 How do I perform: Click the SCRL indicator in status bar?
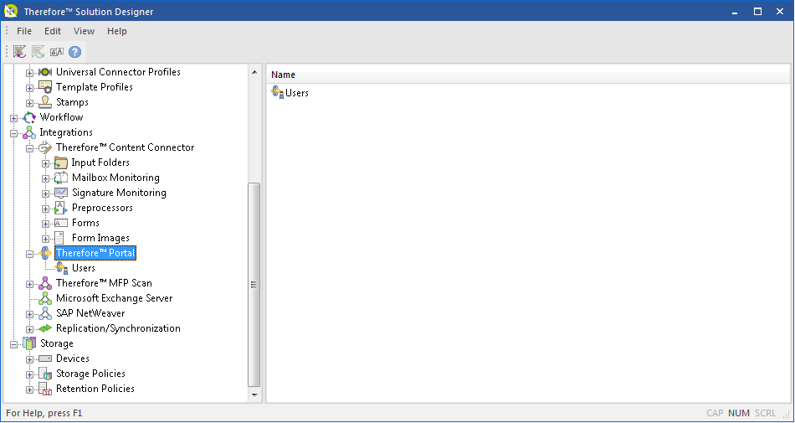(766, 413)
